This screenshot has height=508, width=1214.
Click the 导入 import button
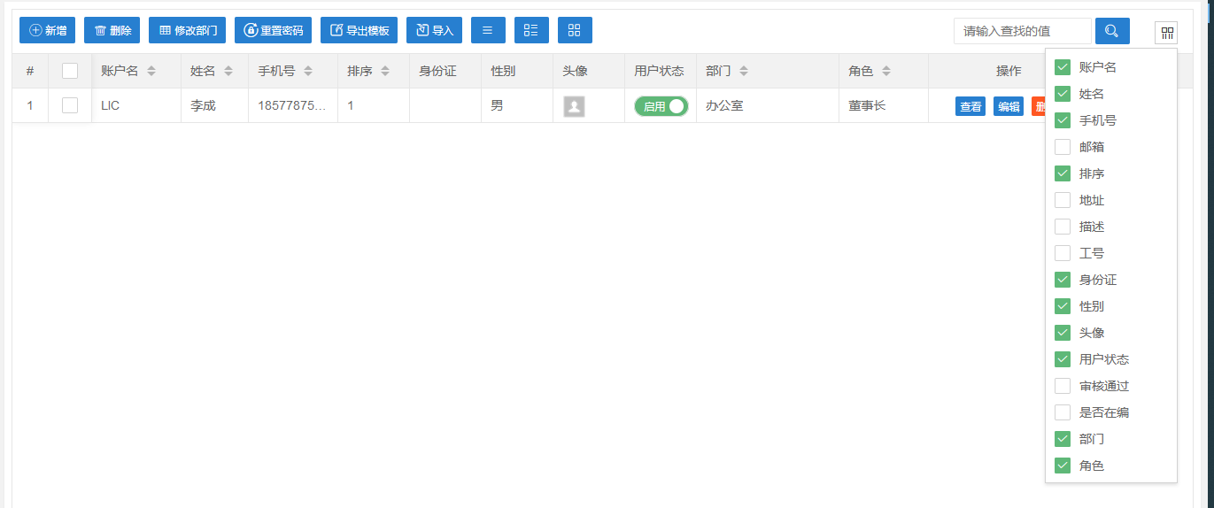tap(434, 30)
